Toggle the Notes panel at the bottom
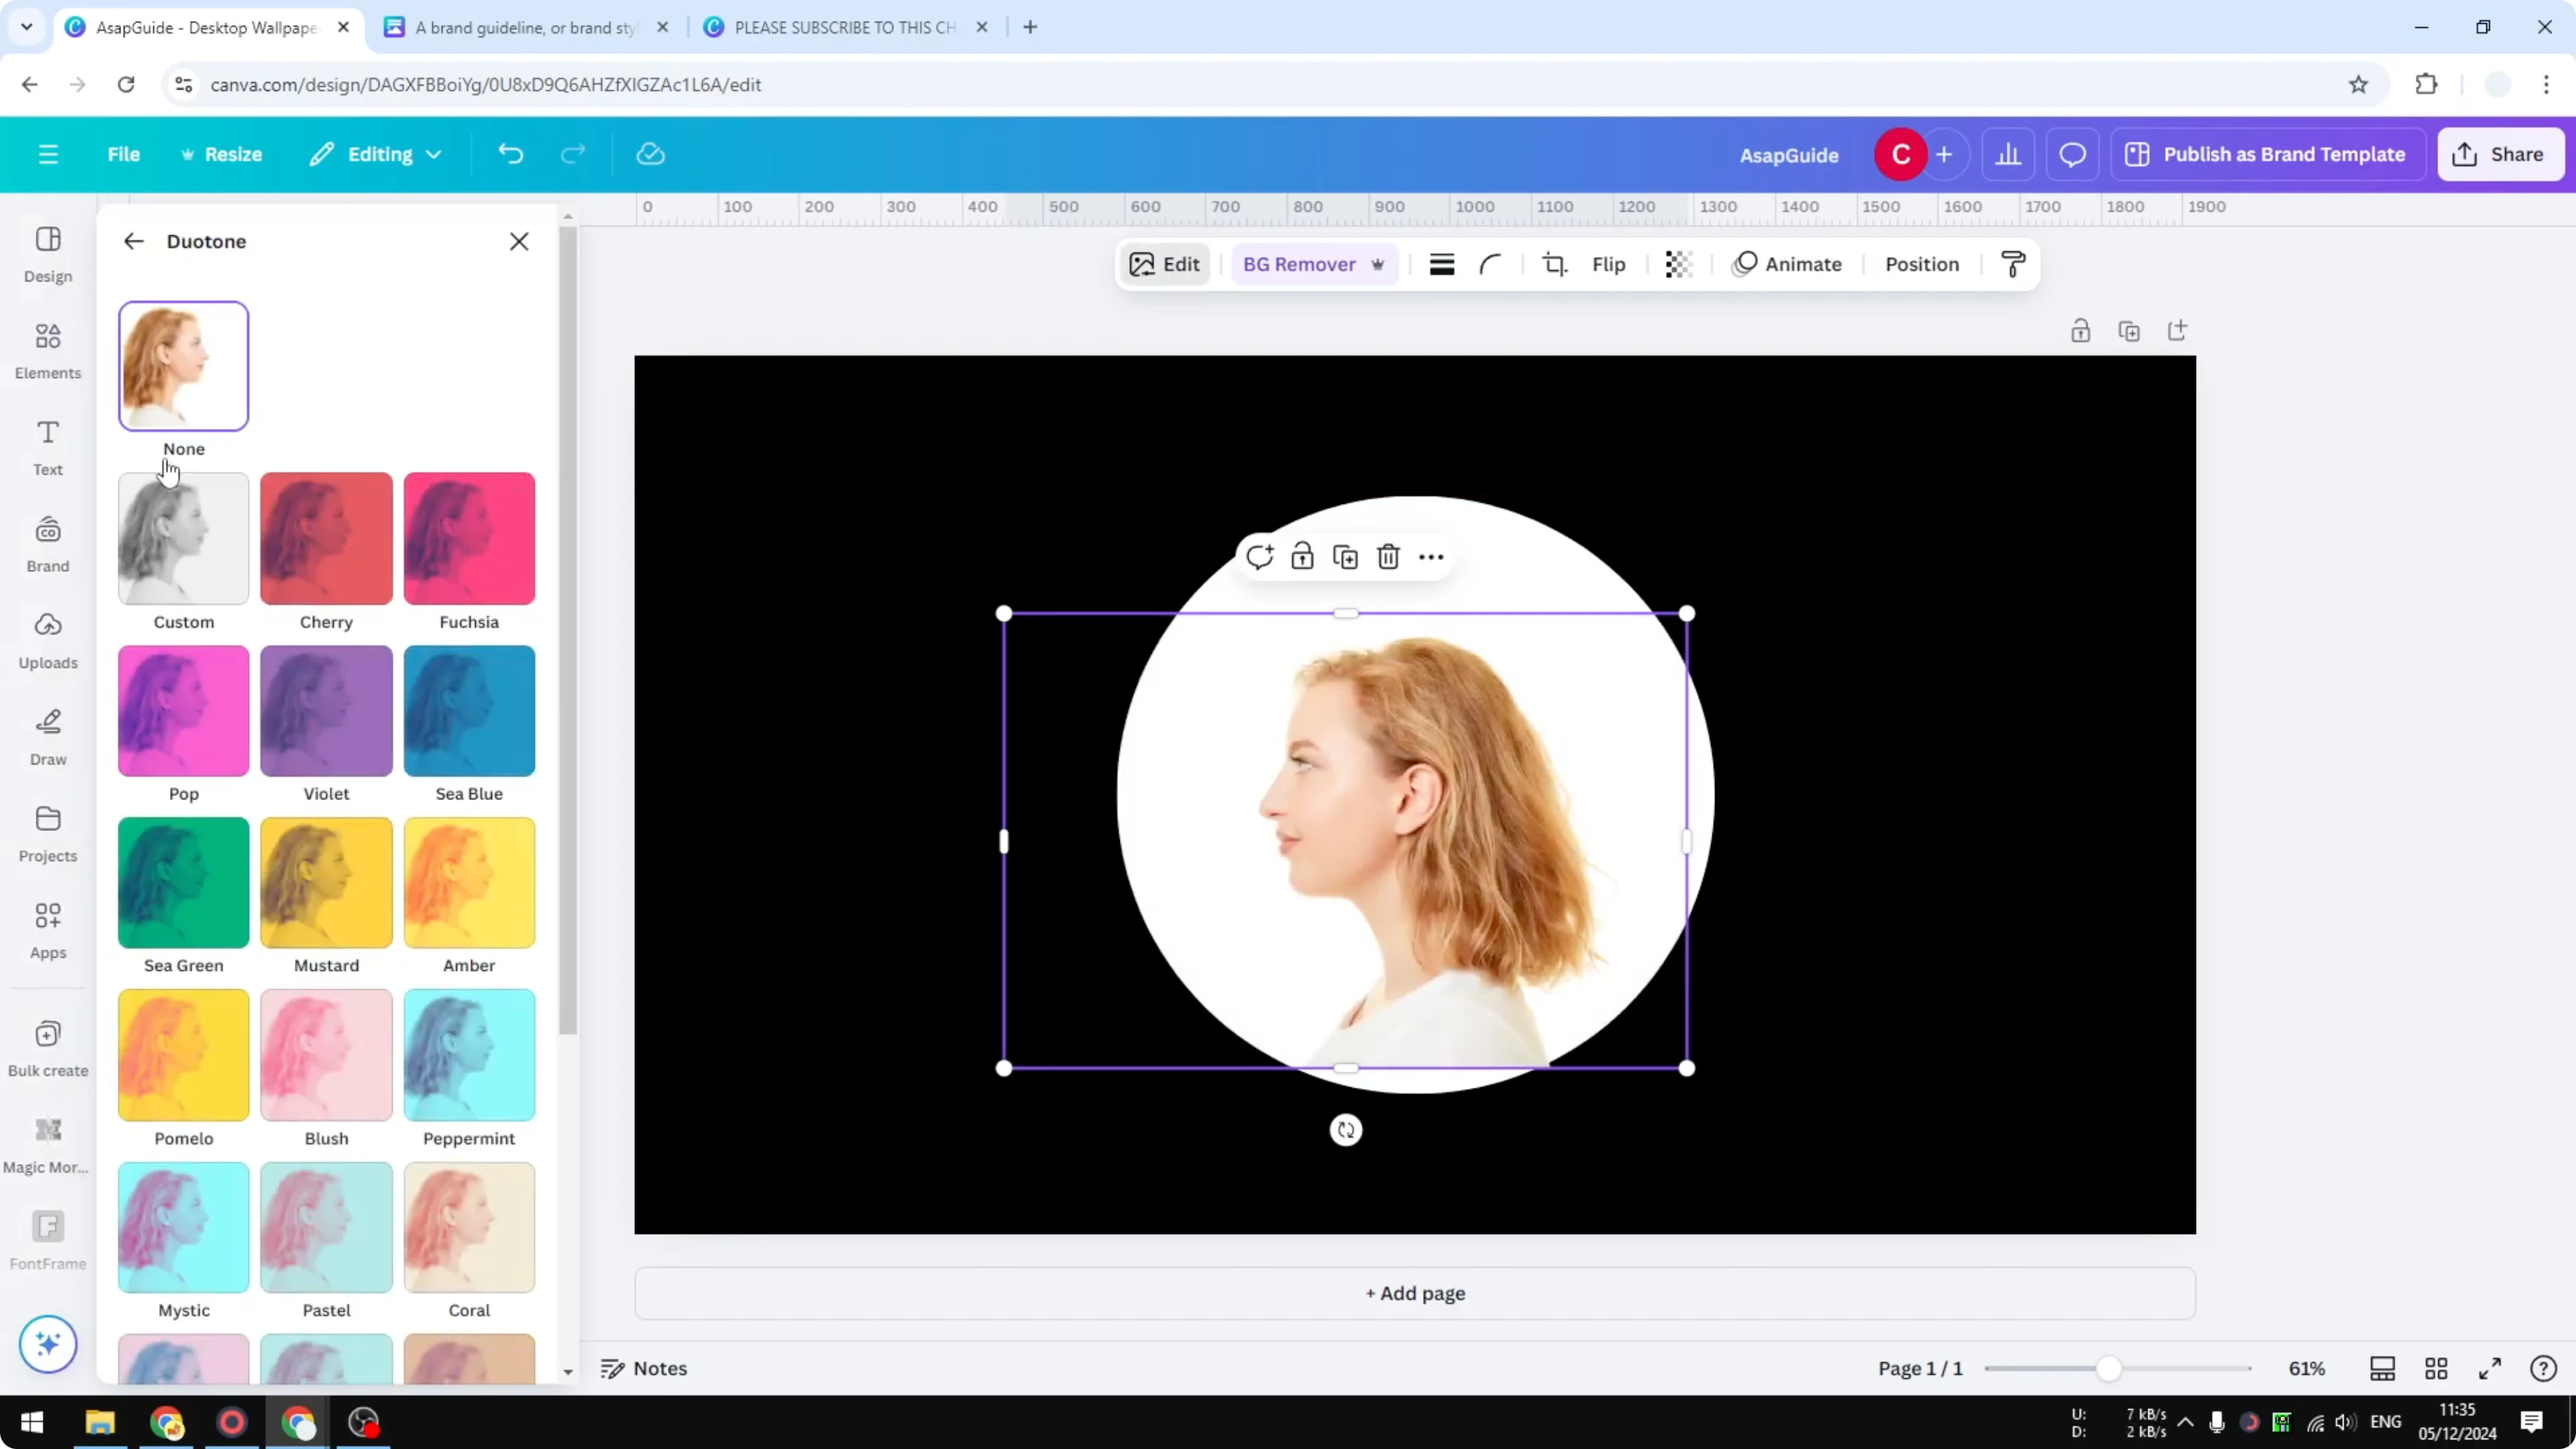The height and width of the screenshot is (1449, 2576). coord(643,1368)
